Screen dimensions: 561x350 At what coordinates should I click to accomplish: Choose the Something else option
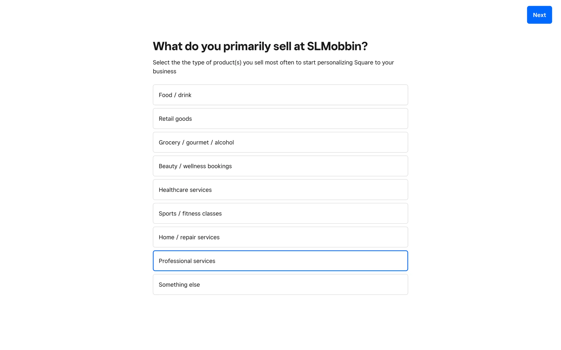pos(280,284)
